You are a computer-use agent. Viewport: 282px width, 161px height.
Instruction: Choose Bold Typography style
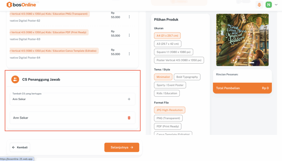[x=187, y=77]
